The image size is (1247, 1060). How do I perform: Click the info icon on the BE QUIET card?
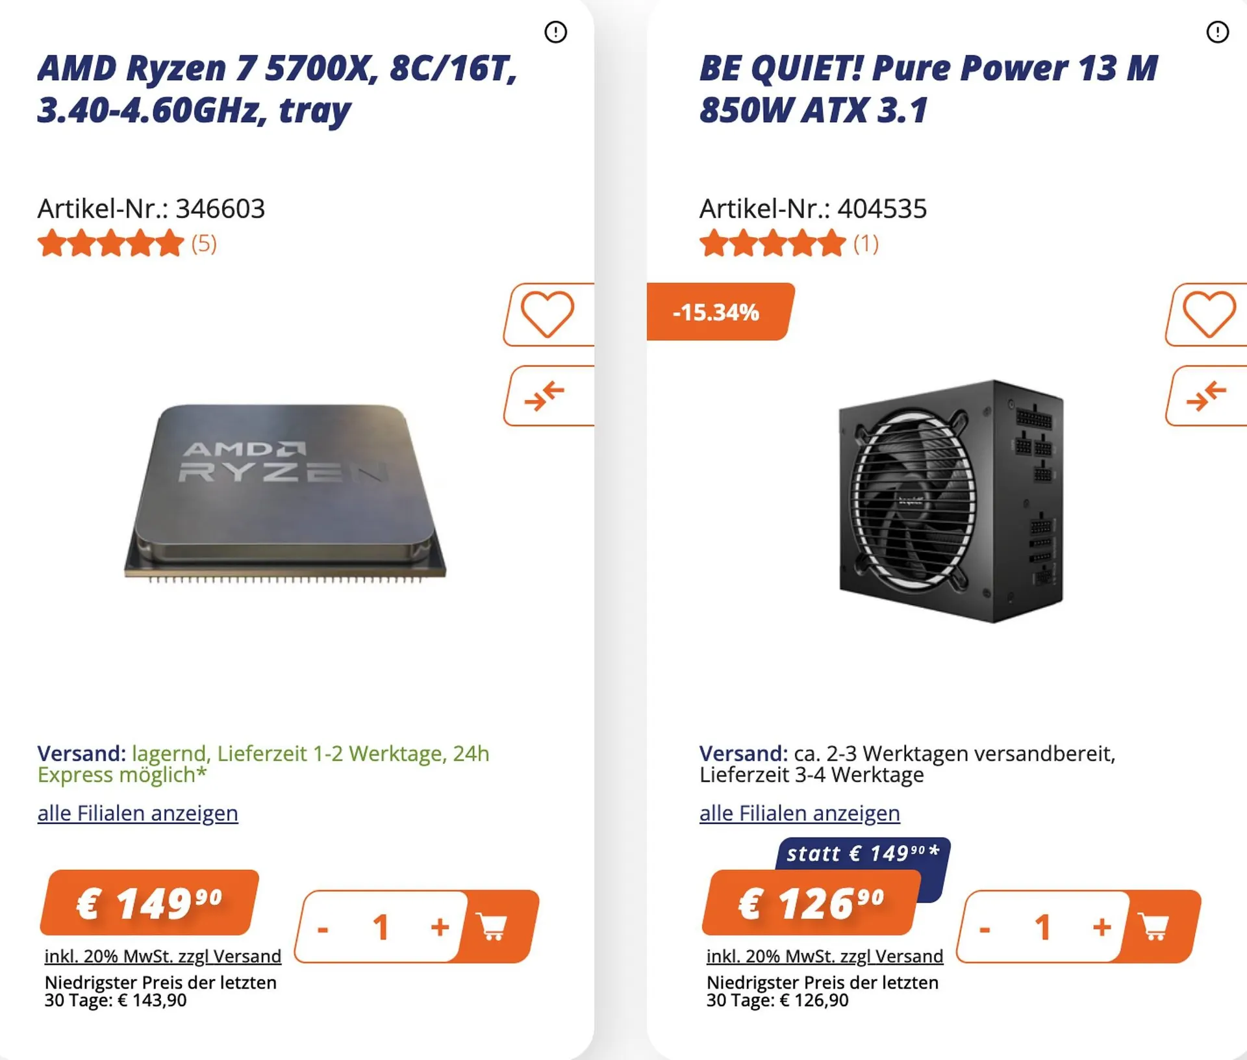click(x=1217, y=32)
